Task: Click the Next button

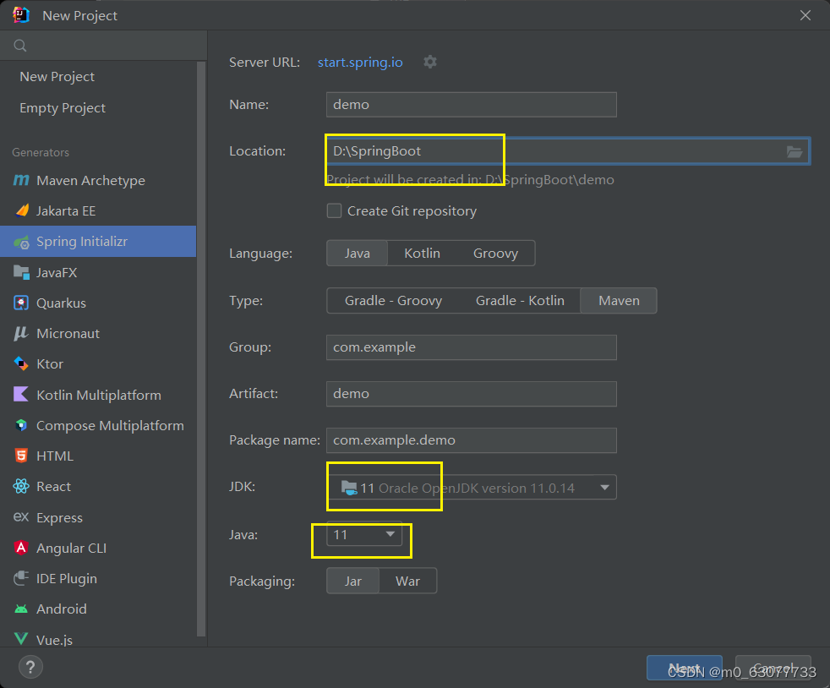Action: [x=684, y=668]
